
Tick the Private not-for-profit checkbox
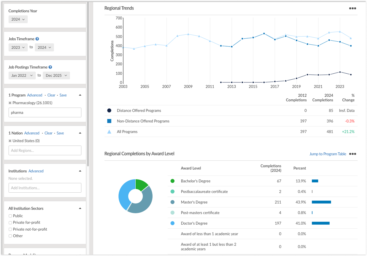10,229
